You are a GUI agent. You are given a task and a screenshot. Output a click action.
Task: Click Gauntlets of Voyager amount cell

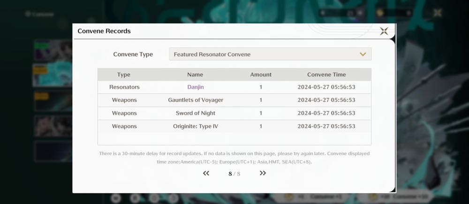261,100
